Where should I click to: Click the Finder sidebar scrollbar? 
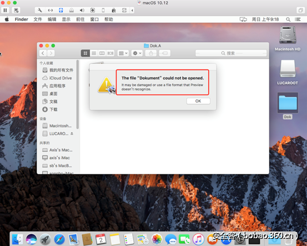coord(78,94)
